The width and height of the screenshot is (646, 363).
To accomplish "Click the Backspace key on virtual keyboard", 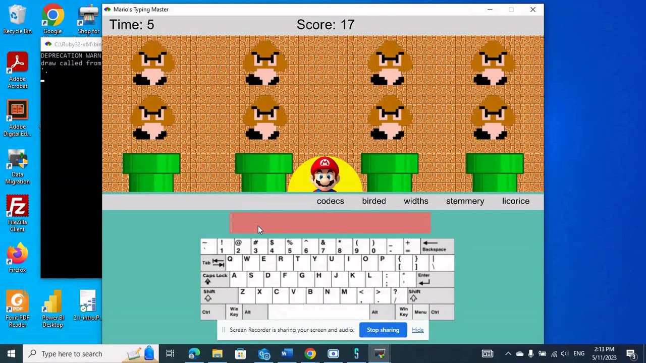I will coord(437,247).
